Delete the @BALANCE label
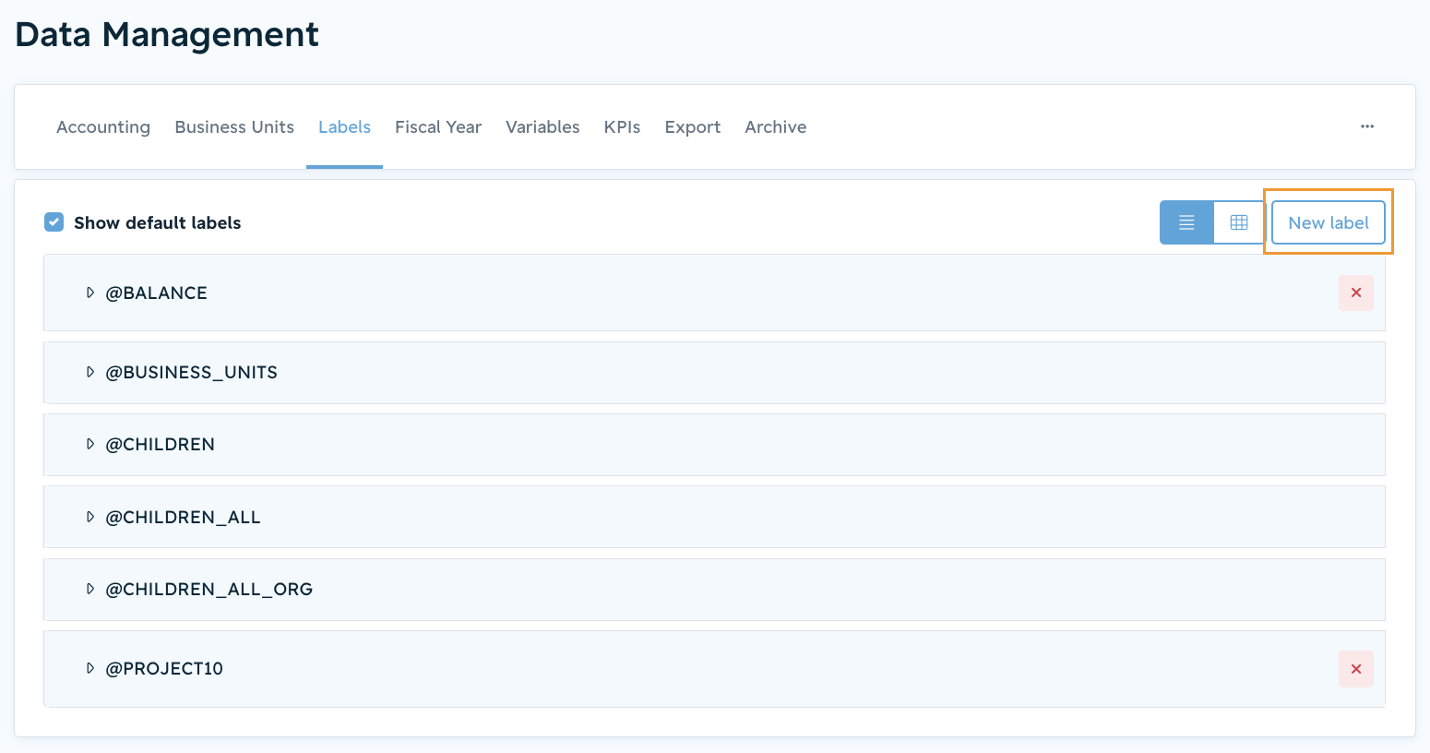Viewport: 1430px width, 753px height. [x=1356, y=293]
